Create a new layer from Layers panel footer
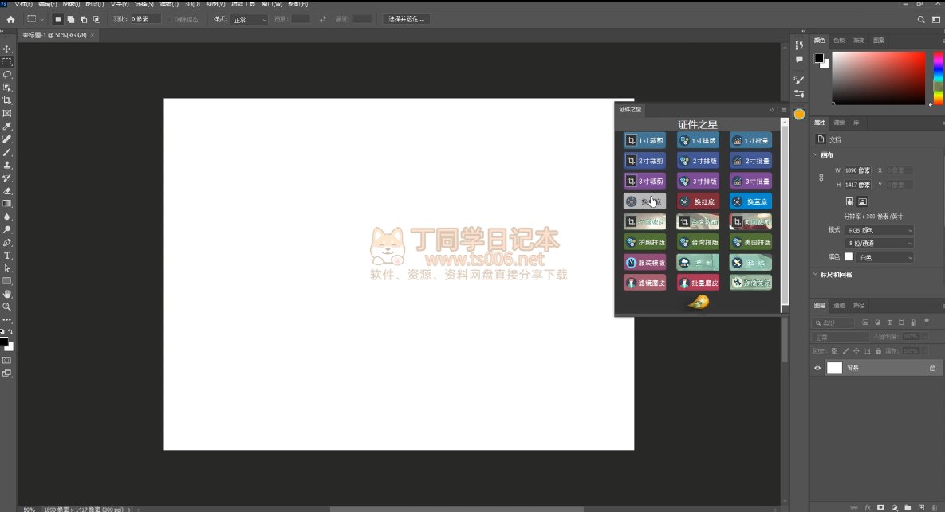This screenshot has width=945, height=512. 921,507
